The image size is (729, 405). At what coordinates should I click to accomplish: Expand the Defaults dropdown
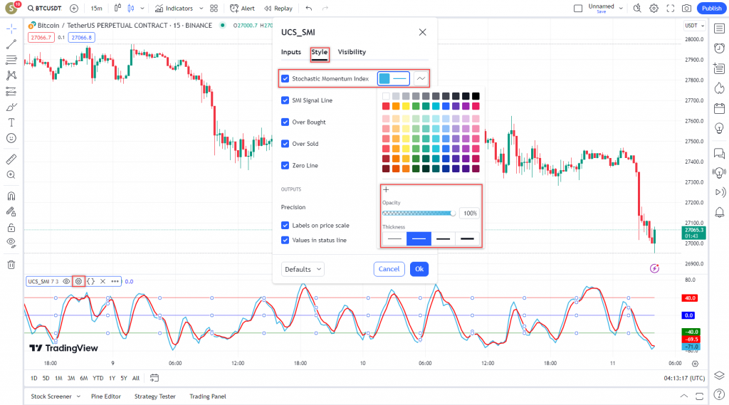(303, 269)
